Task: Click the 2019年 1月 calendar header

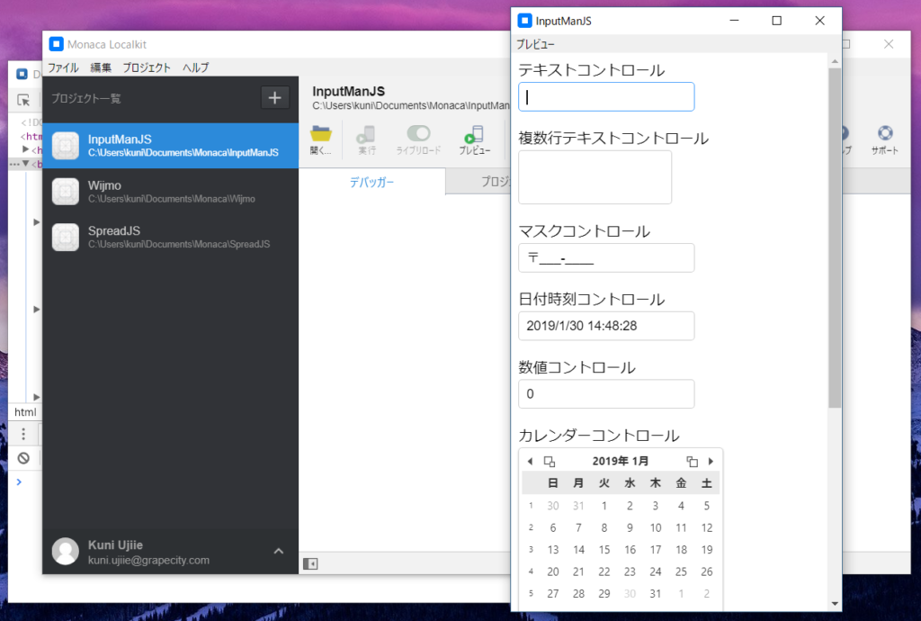Action: [x=621, y=461]
